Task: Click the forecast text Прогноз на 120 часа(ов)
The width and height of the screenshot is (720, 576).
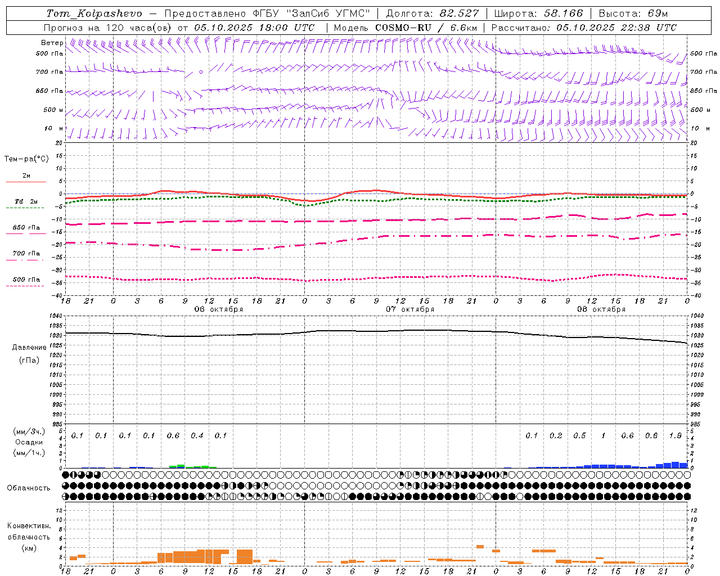Action: 108,27
